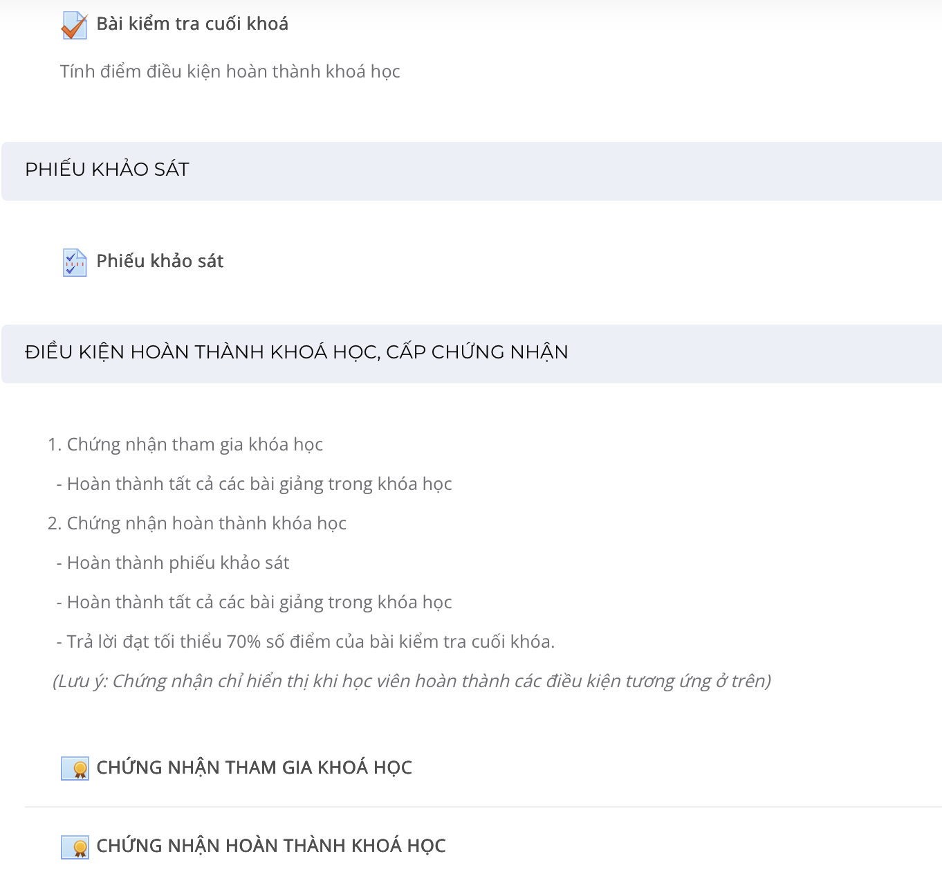Screen dimensions: 942x883
Task: Click the Phiếu khảo sát survey icon
Action: pyautogui.click(x=75, y=262)
